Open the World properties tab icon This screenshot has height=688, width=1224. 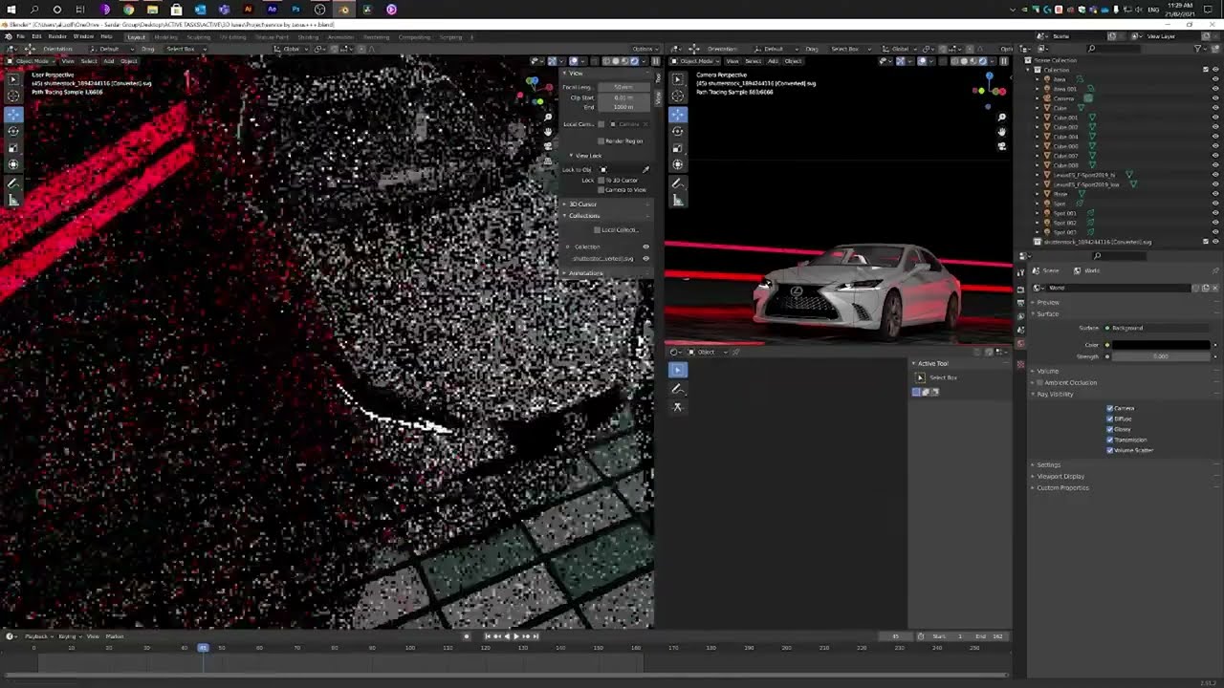tap(1020, 343)
